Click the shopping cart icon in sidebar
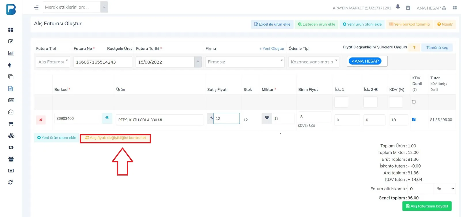The height and width of the screenshot is (217, 461). pos(11,124)
